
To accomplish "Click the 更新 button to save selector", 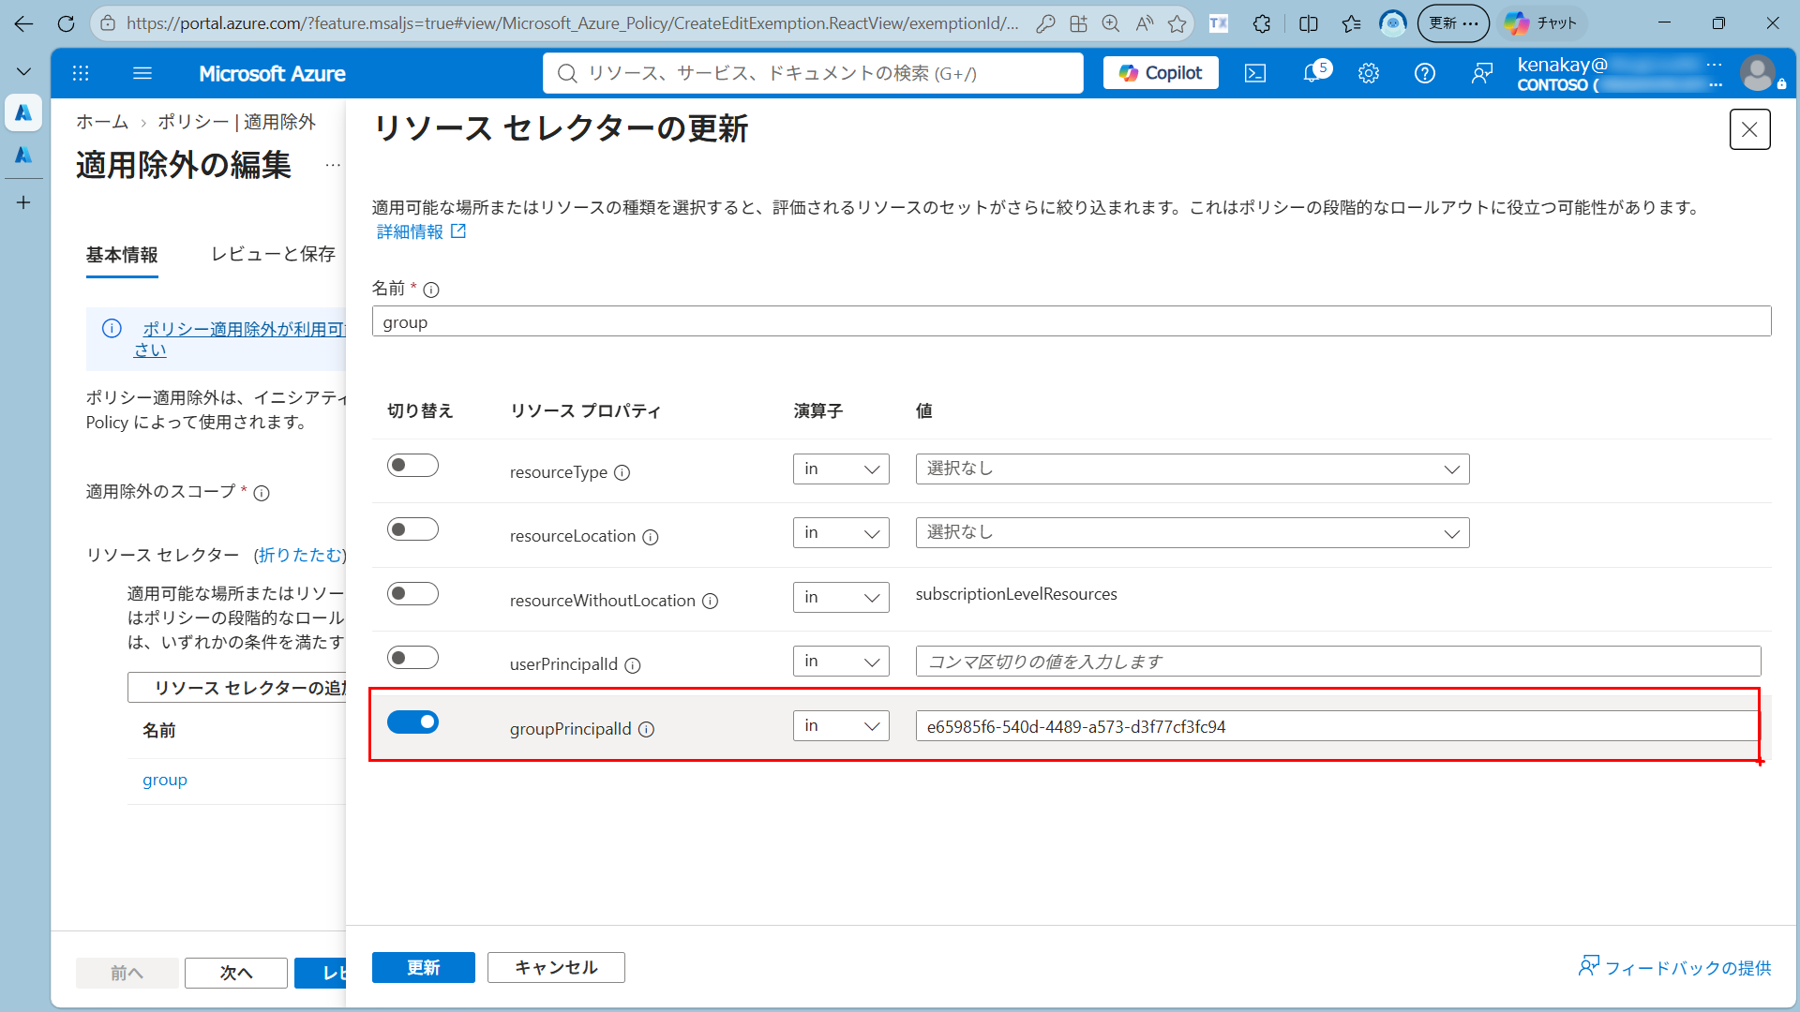I will pos(424,967).
